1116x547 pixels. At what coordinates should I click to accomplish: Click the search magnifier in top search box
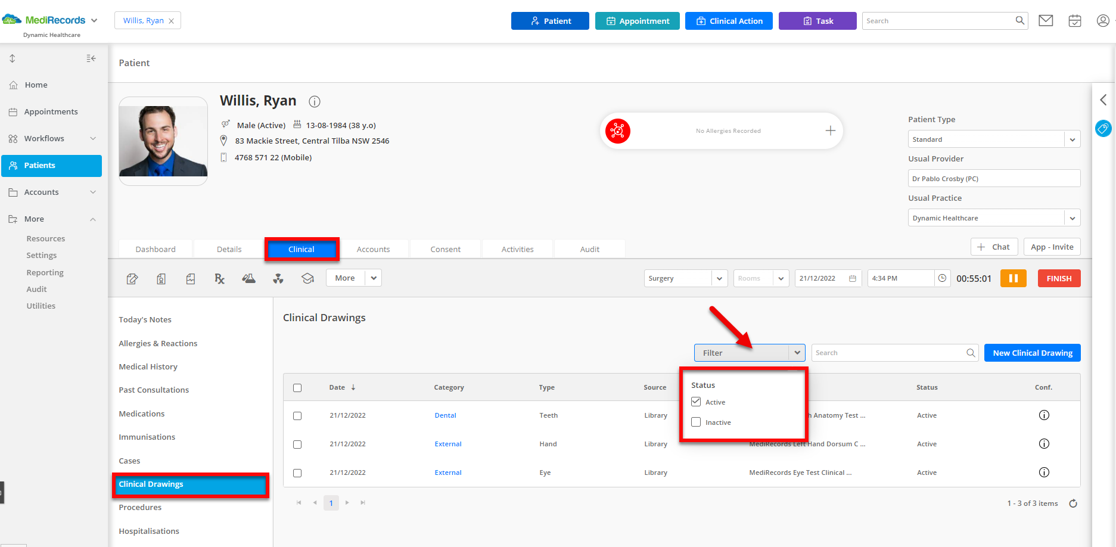coord(1020,20)
